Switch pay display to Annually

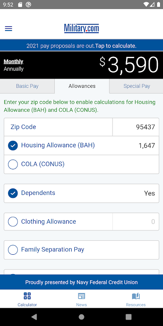(x=14, y=69)
